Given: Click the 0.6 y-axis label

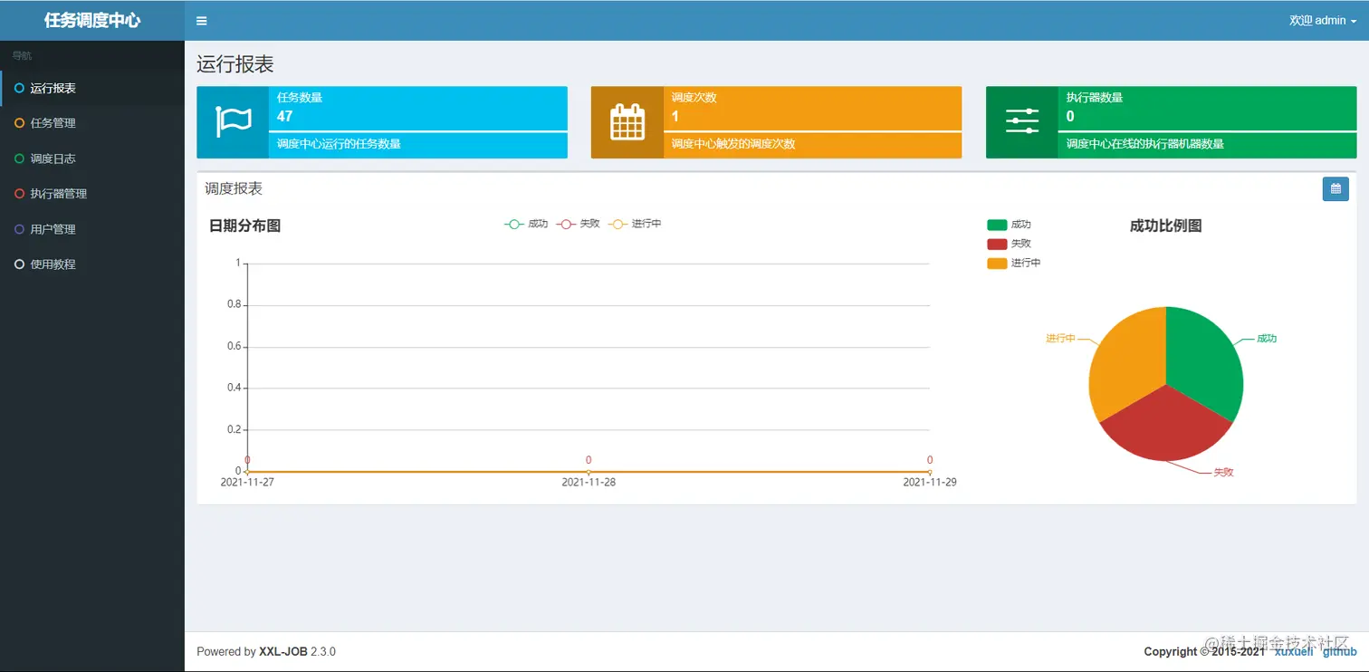Looking at the screenshot, I should (235, 347).
